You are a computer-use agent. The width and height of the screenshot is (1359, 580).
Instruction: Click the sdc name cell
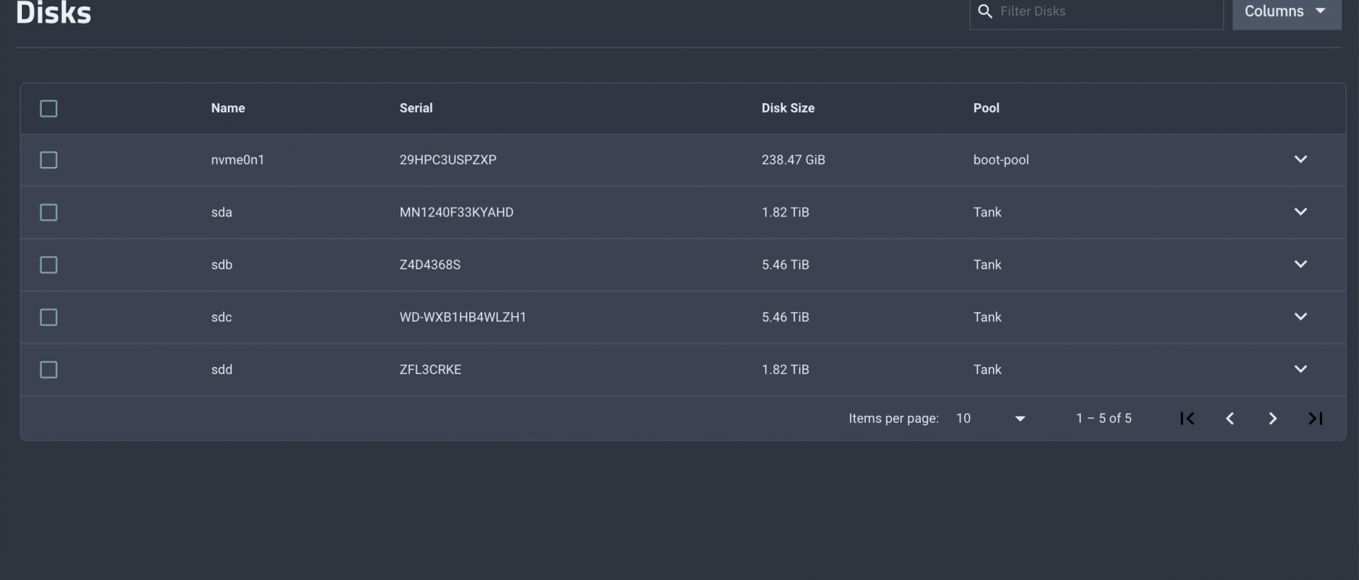pyautogui.click(x=222, y=317)
